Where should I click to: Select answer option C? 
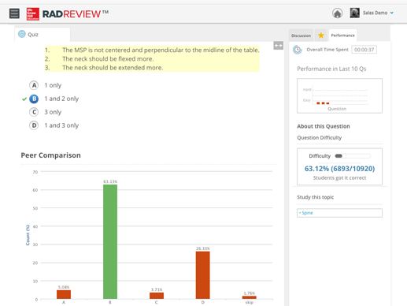click(x=34, y=112)
